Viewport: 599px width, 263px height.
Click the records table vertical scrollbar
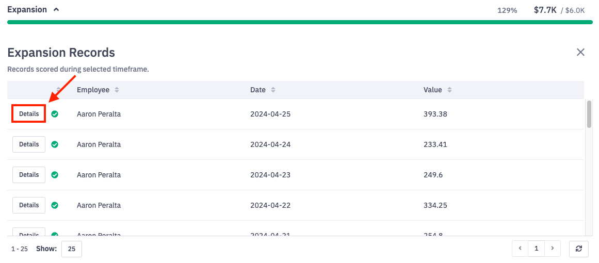pos(589,114)
